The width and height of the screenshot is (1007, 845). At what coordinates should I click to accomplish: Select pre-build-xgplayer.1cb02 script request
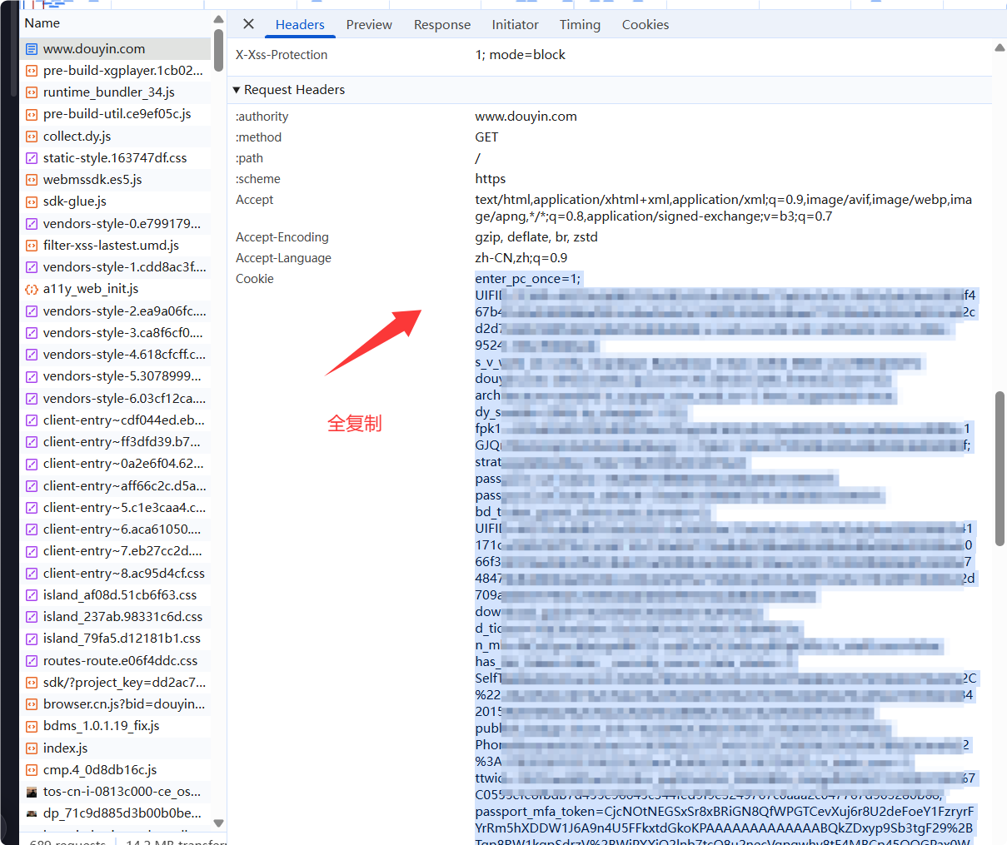pyautogui.click(x=115, y=71)
